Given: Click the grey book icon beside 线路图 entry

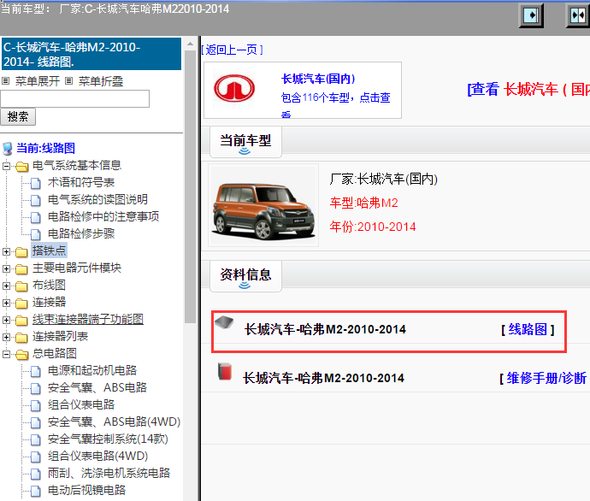Looking at the screenshot, I should (224, 322).
